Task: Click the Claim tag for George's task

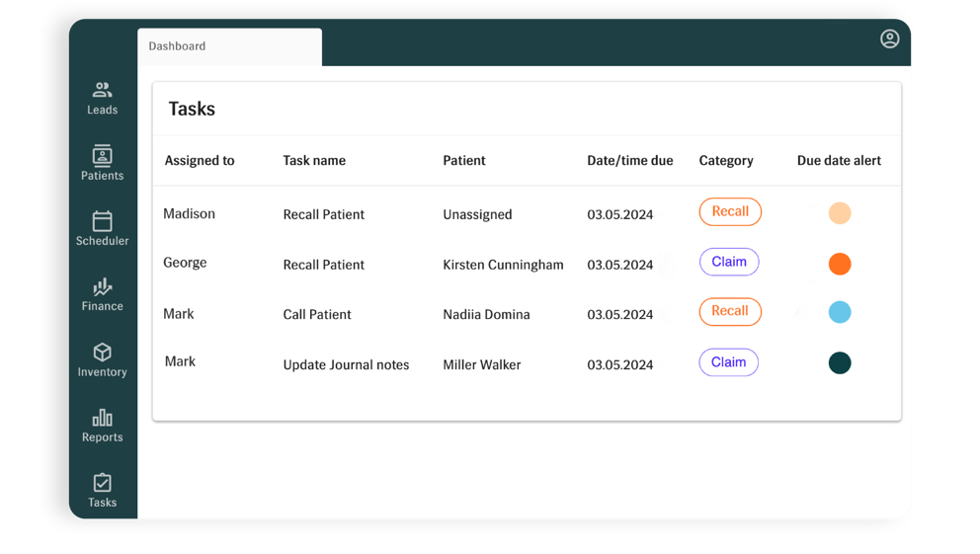Action: [729, 262]
